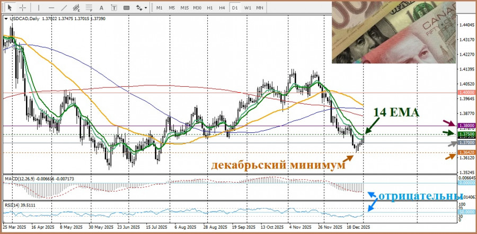Expand the USDCAD,Daily chart menu triangle
477x234 pixels.
[6, 19]
